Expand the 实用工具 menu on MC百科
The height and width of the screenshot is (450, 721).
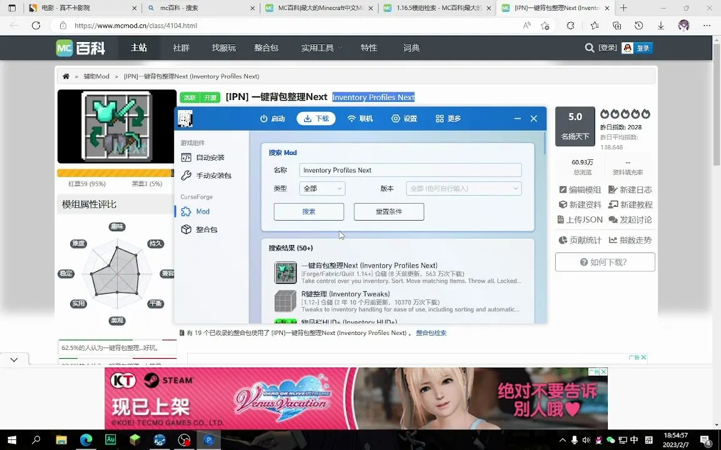point(322,47)
